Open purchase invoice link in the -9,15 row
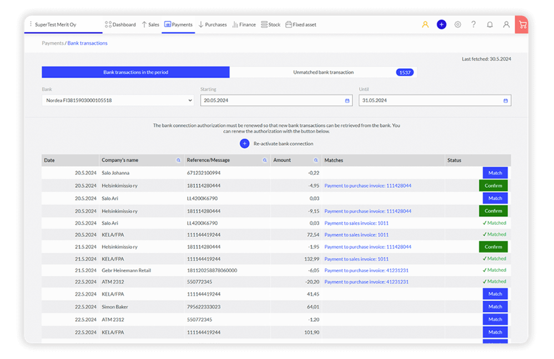The width and height of the screenshot is (554, 359). [x=368, y=211]
